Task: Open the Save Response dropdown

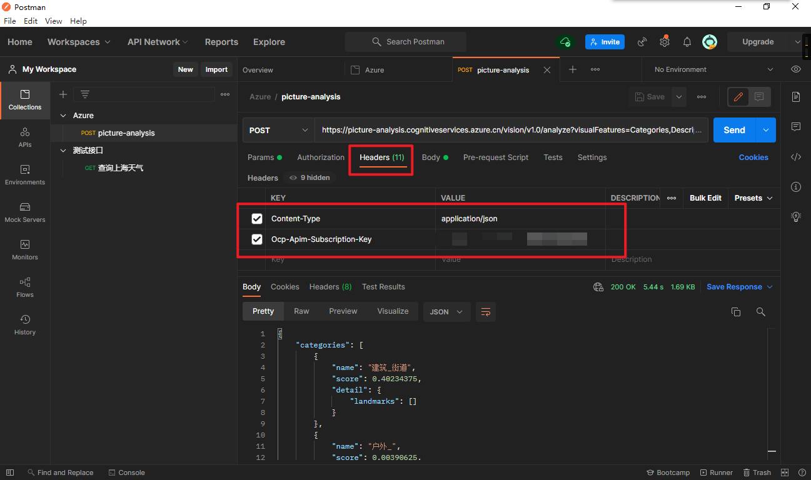Action: pos(740,287)
